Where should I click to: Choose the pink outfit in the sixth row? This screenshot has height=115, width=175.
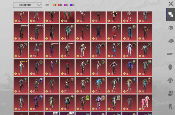pyautogui.click(x=145, y=103)
